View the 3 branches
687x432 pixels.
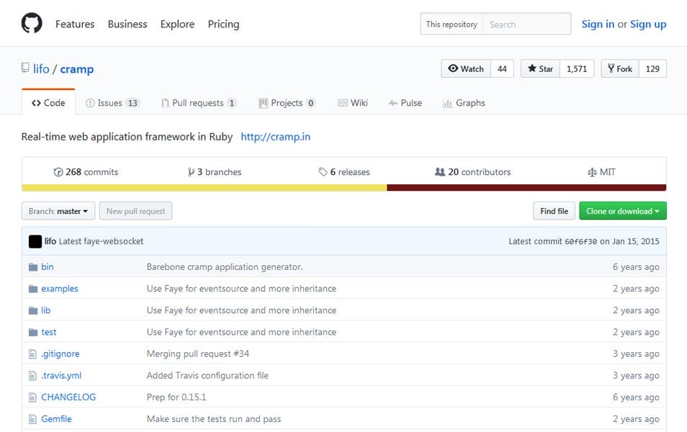215,172
